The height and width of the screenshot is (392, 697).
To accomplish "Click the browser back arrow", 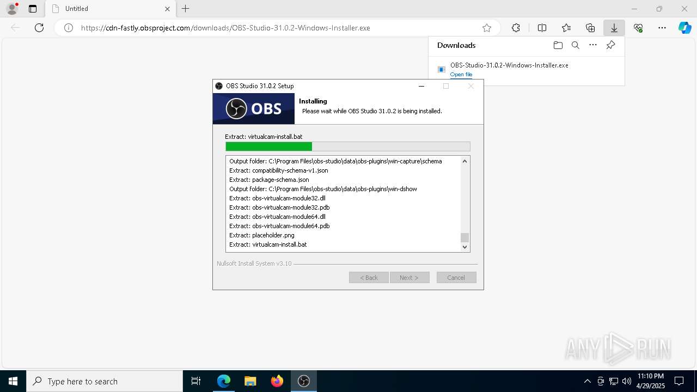I will [x=15, y=28].
